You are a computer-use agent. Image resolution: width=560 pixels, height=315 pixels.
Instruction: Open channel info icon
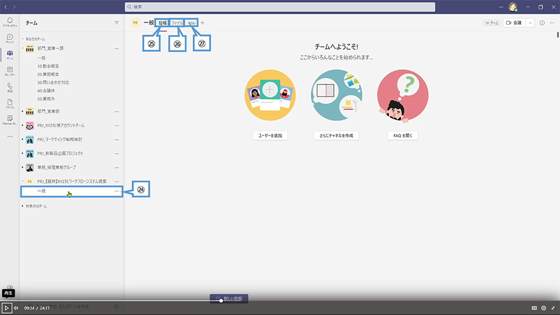point(542,23)
